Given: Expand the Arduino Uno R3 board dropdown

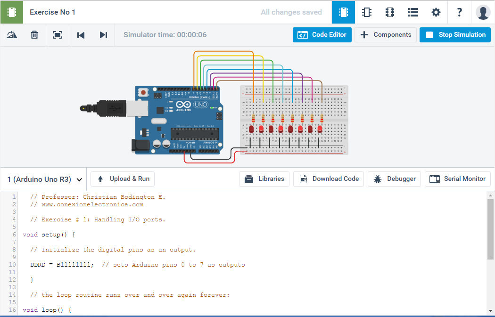Looking at the screenshot, I should [x=44, y=179].
